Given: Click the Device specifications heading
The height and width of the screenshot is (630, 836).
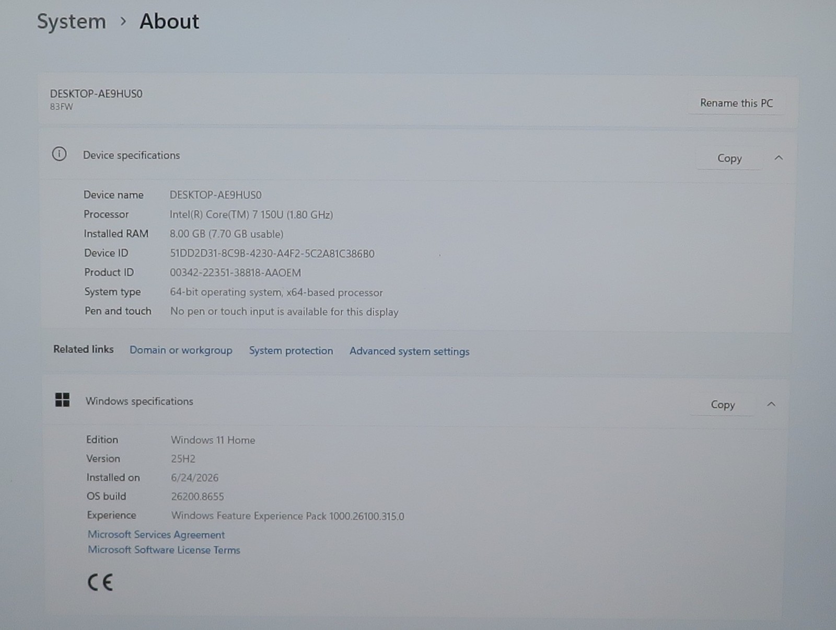Looking at the screenshot, I should click(x=131, y=155).
